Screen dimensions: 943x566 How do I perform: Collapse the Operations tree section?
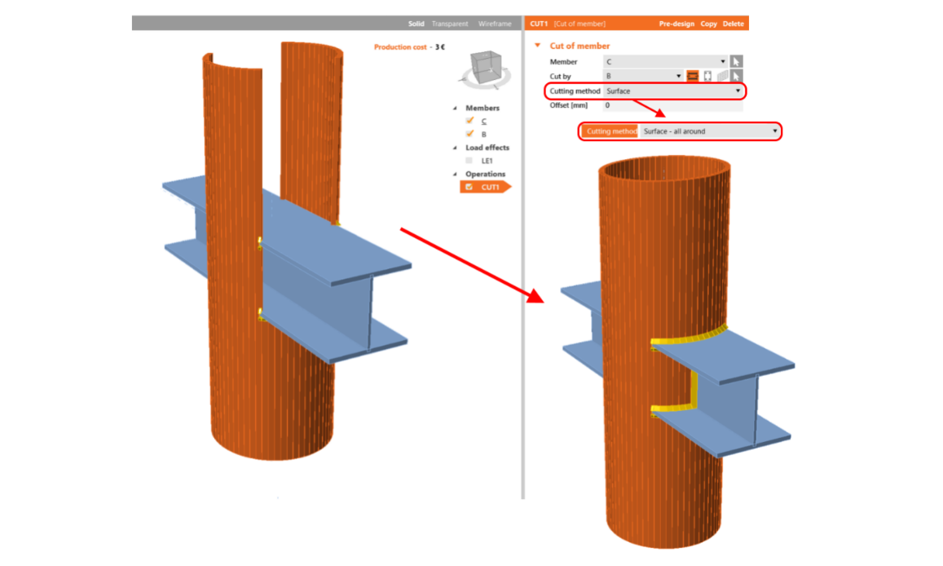pos(456,174)
